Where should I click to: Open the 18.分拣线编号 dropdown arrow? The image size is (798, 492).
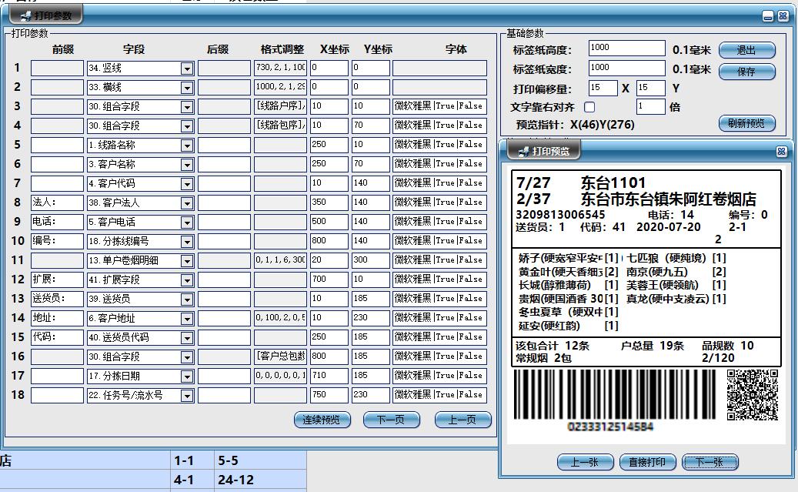coord(187,242)
